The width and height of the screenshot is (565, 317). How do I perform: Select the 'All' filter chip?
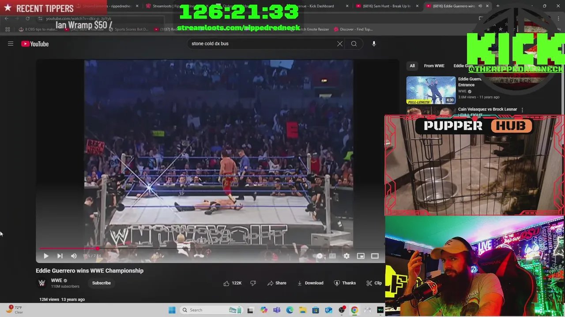(x=412, y=66)
